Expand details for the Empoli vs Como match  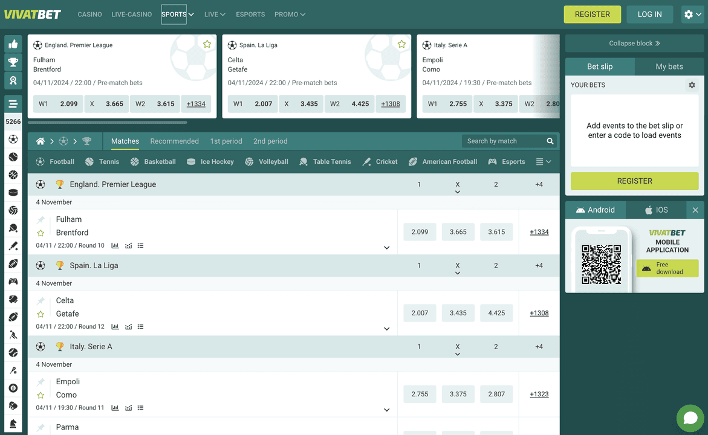click(x=386, y=409)
